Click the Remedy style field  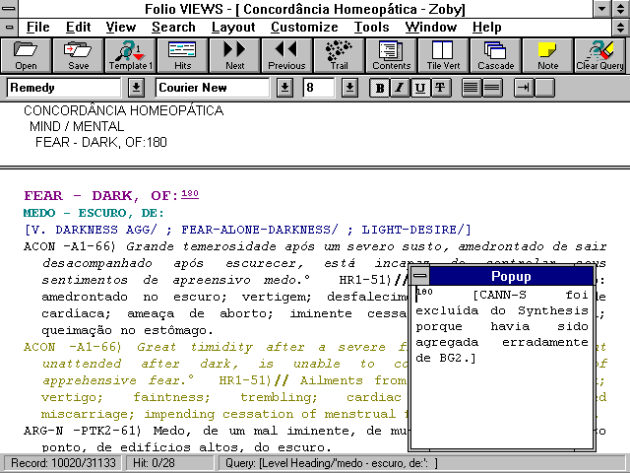[63, 88]
